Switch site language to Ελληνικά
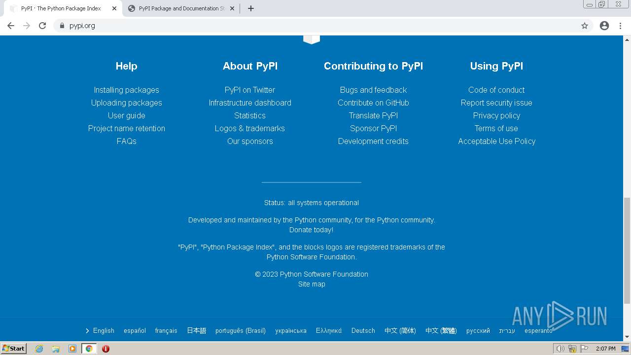The width and height of the screenshot is (631, 355). click(x=329, y=330)
